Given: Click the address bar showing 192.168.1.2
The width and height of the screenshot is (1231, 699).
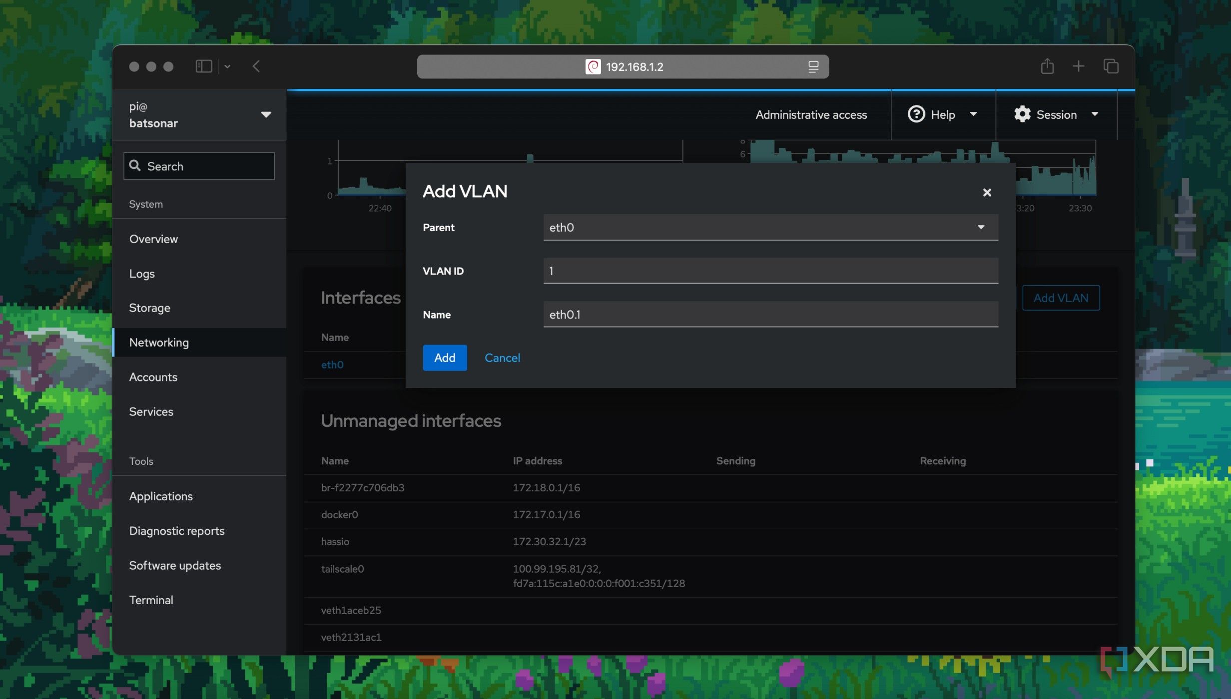Looking at the screenshot, I should point(622,66).
